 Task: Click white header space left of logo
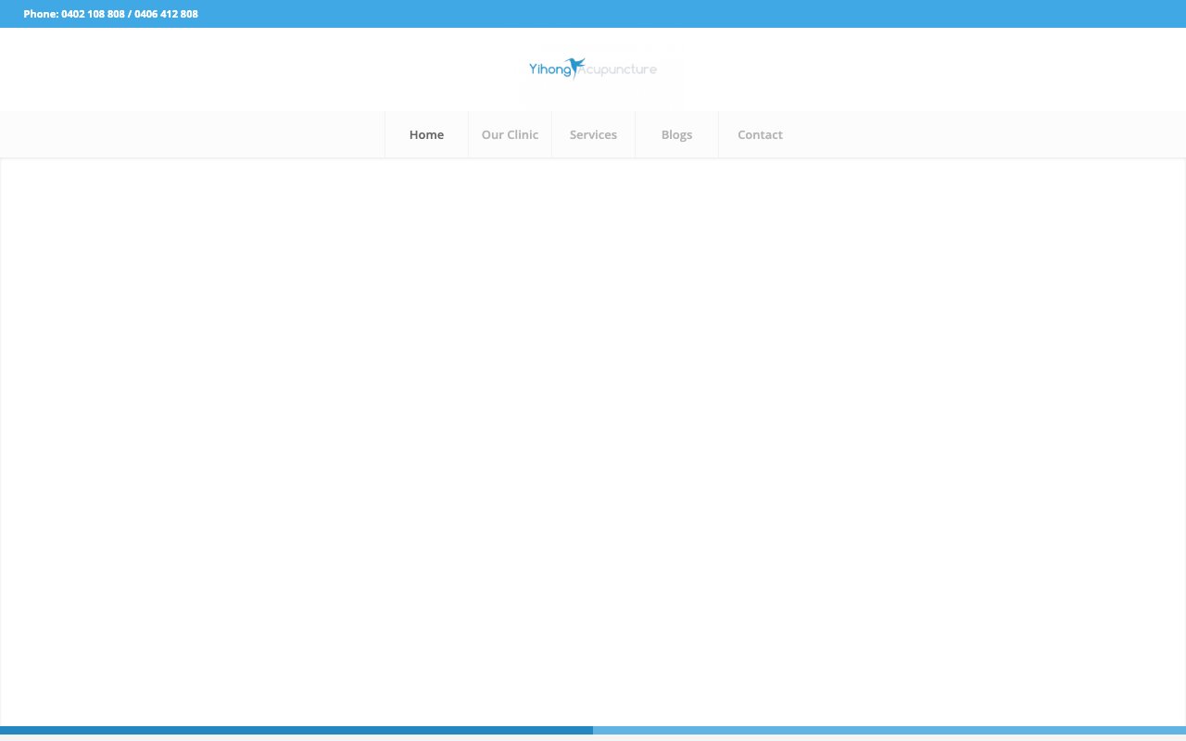259,69
